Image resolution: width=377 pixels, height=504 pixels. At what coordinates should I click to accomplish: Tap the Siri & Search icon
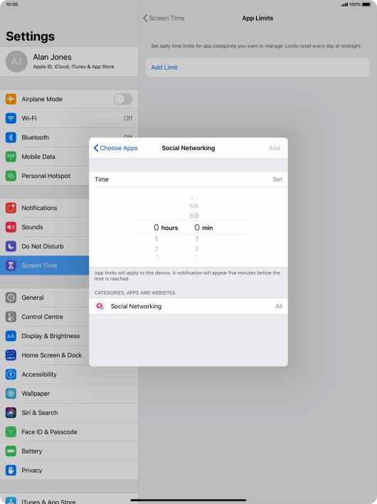coord(11,413)
